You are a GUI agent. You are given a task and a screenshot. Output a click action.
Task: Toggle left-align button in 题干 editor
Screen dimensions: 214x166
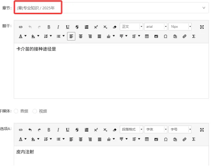tap(71, 36)
